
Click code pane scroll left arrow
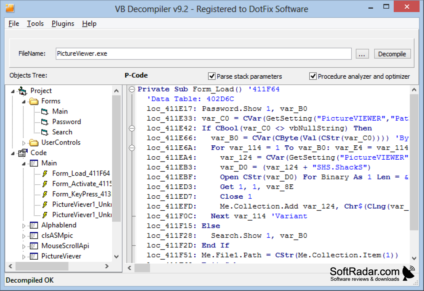point(129,268)
